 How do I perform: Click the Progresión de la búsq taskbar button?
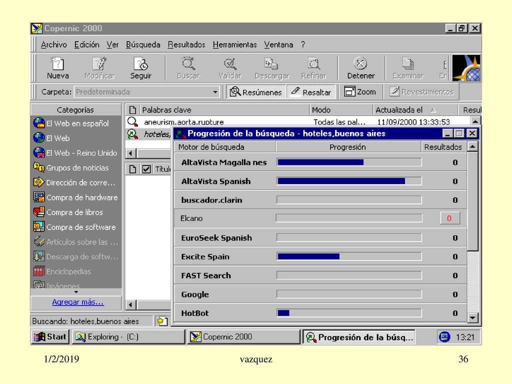pos(359,336)
